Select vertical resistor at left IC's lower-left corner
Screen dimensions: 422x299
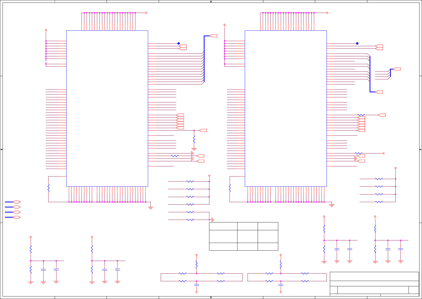(x=48, y=188)
